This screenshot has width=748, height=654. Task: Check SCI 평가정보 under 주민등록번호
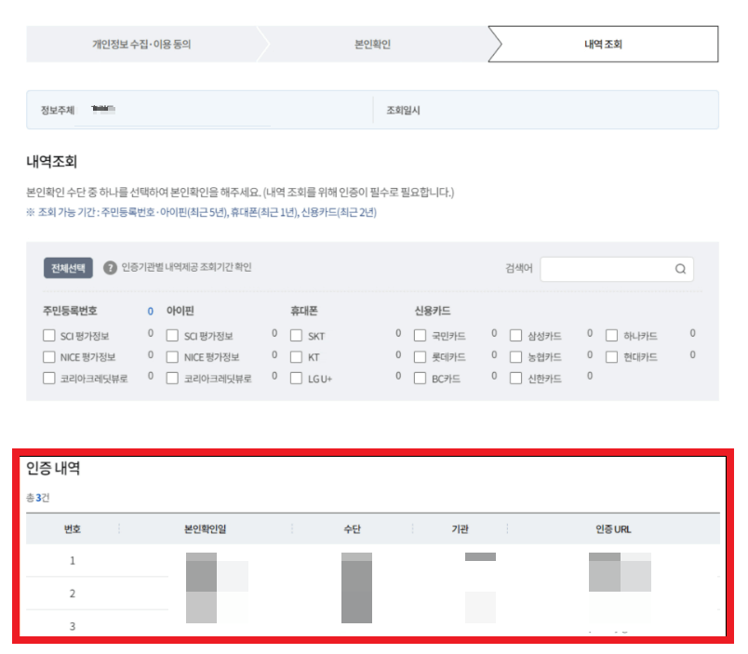point(48,335)
